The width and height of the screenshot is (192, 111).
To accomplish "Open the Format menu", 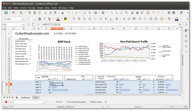I will (x=32, y=8).
